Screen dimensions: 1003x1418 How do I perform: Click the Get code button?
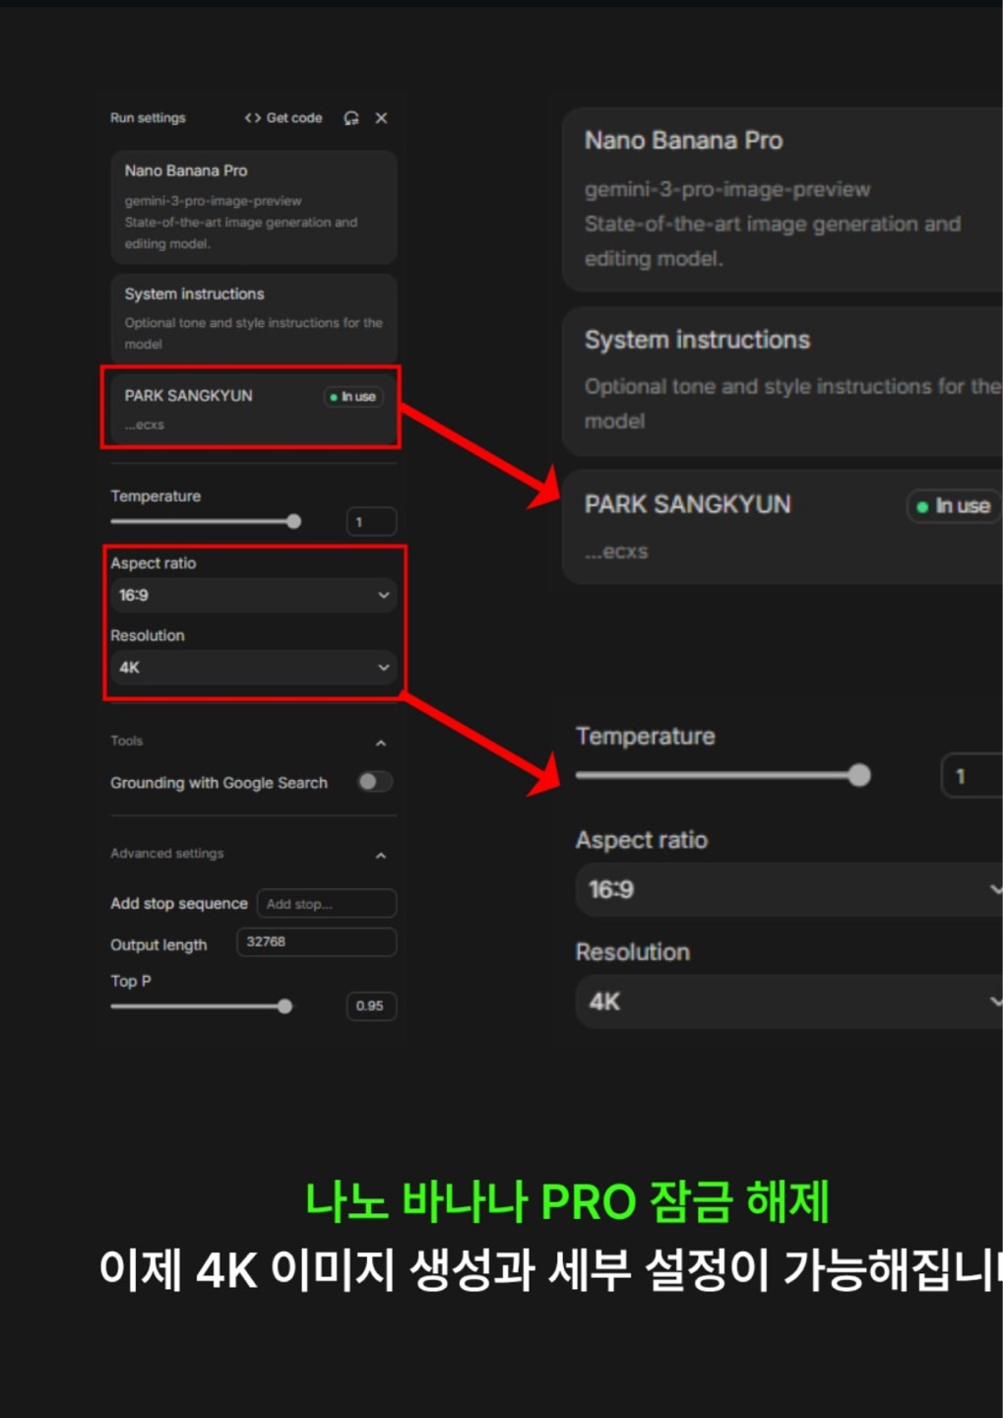[x=283, y=118]
